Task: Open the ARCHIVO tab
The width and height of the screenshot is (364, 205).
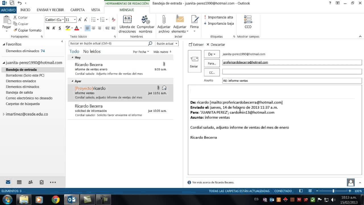Action: pyautogui.click(x=8, y=10)
